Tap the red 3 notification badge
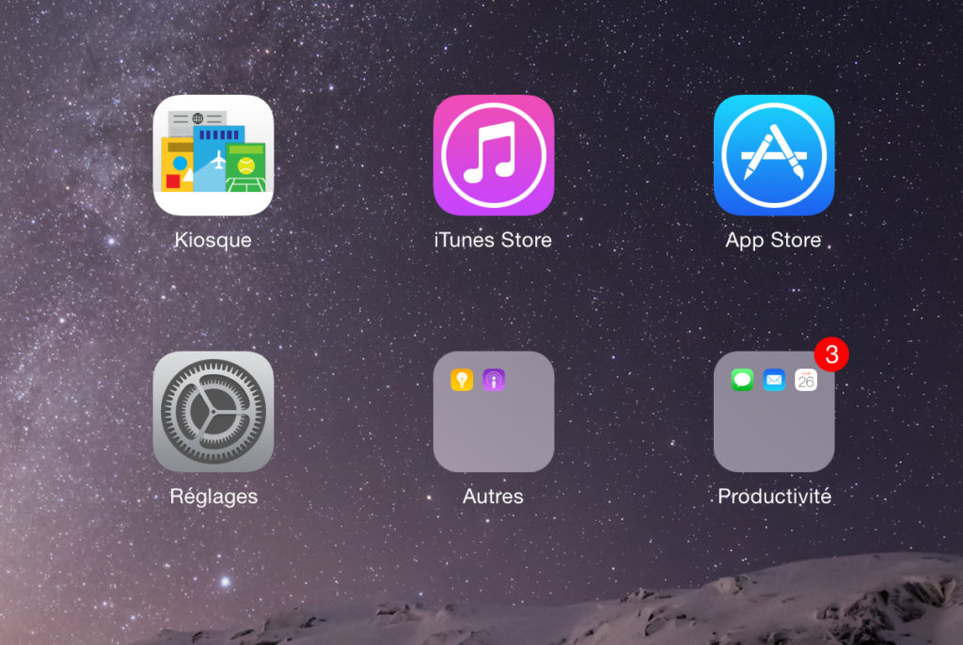 click(831, 354)
